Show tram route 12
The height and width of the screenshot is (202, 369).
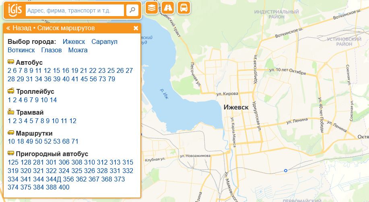click(73, 121)
